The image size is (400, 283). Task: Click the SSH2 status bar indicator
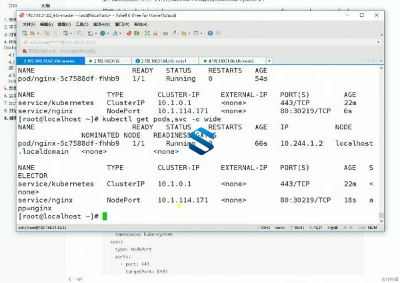263,228
